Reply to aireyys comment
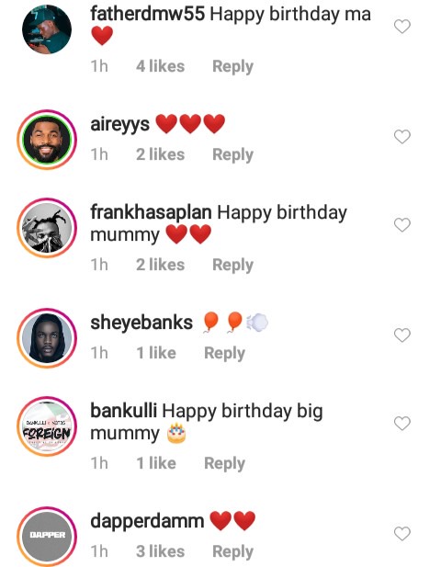The width and height of the screenshot is (441, 567). pos(232,155)
